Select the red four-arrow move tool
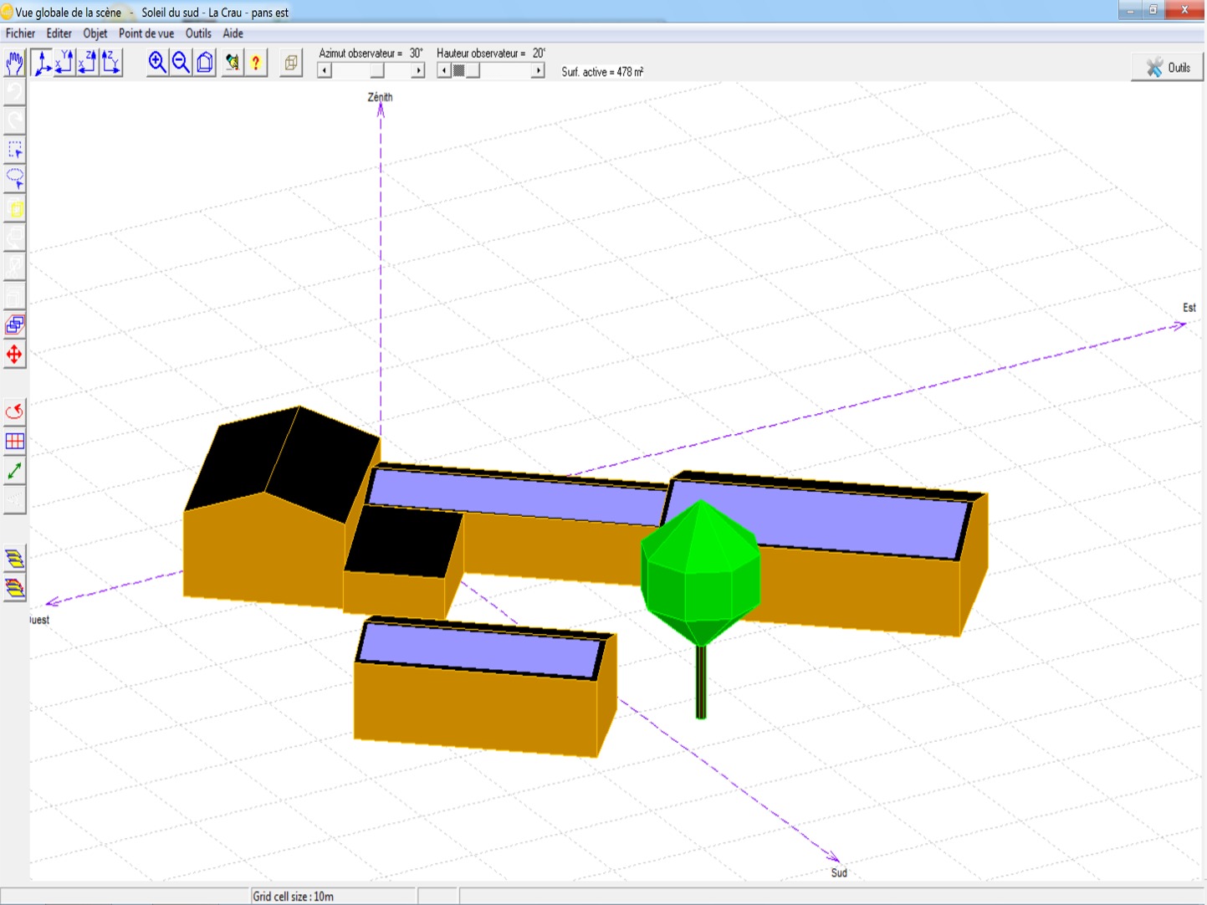The width and height of the screenshot is (1207, 905). click(15, 355)
